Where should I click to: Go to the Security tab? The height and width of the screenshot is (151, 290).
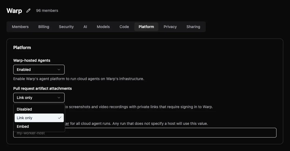click(66, 27)
